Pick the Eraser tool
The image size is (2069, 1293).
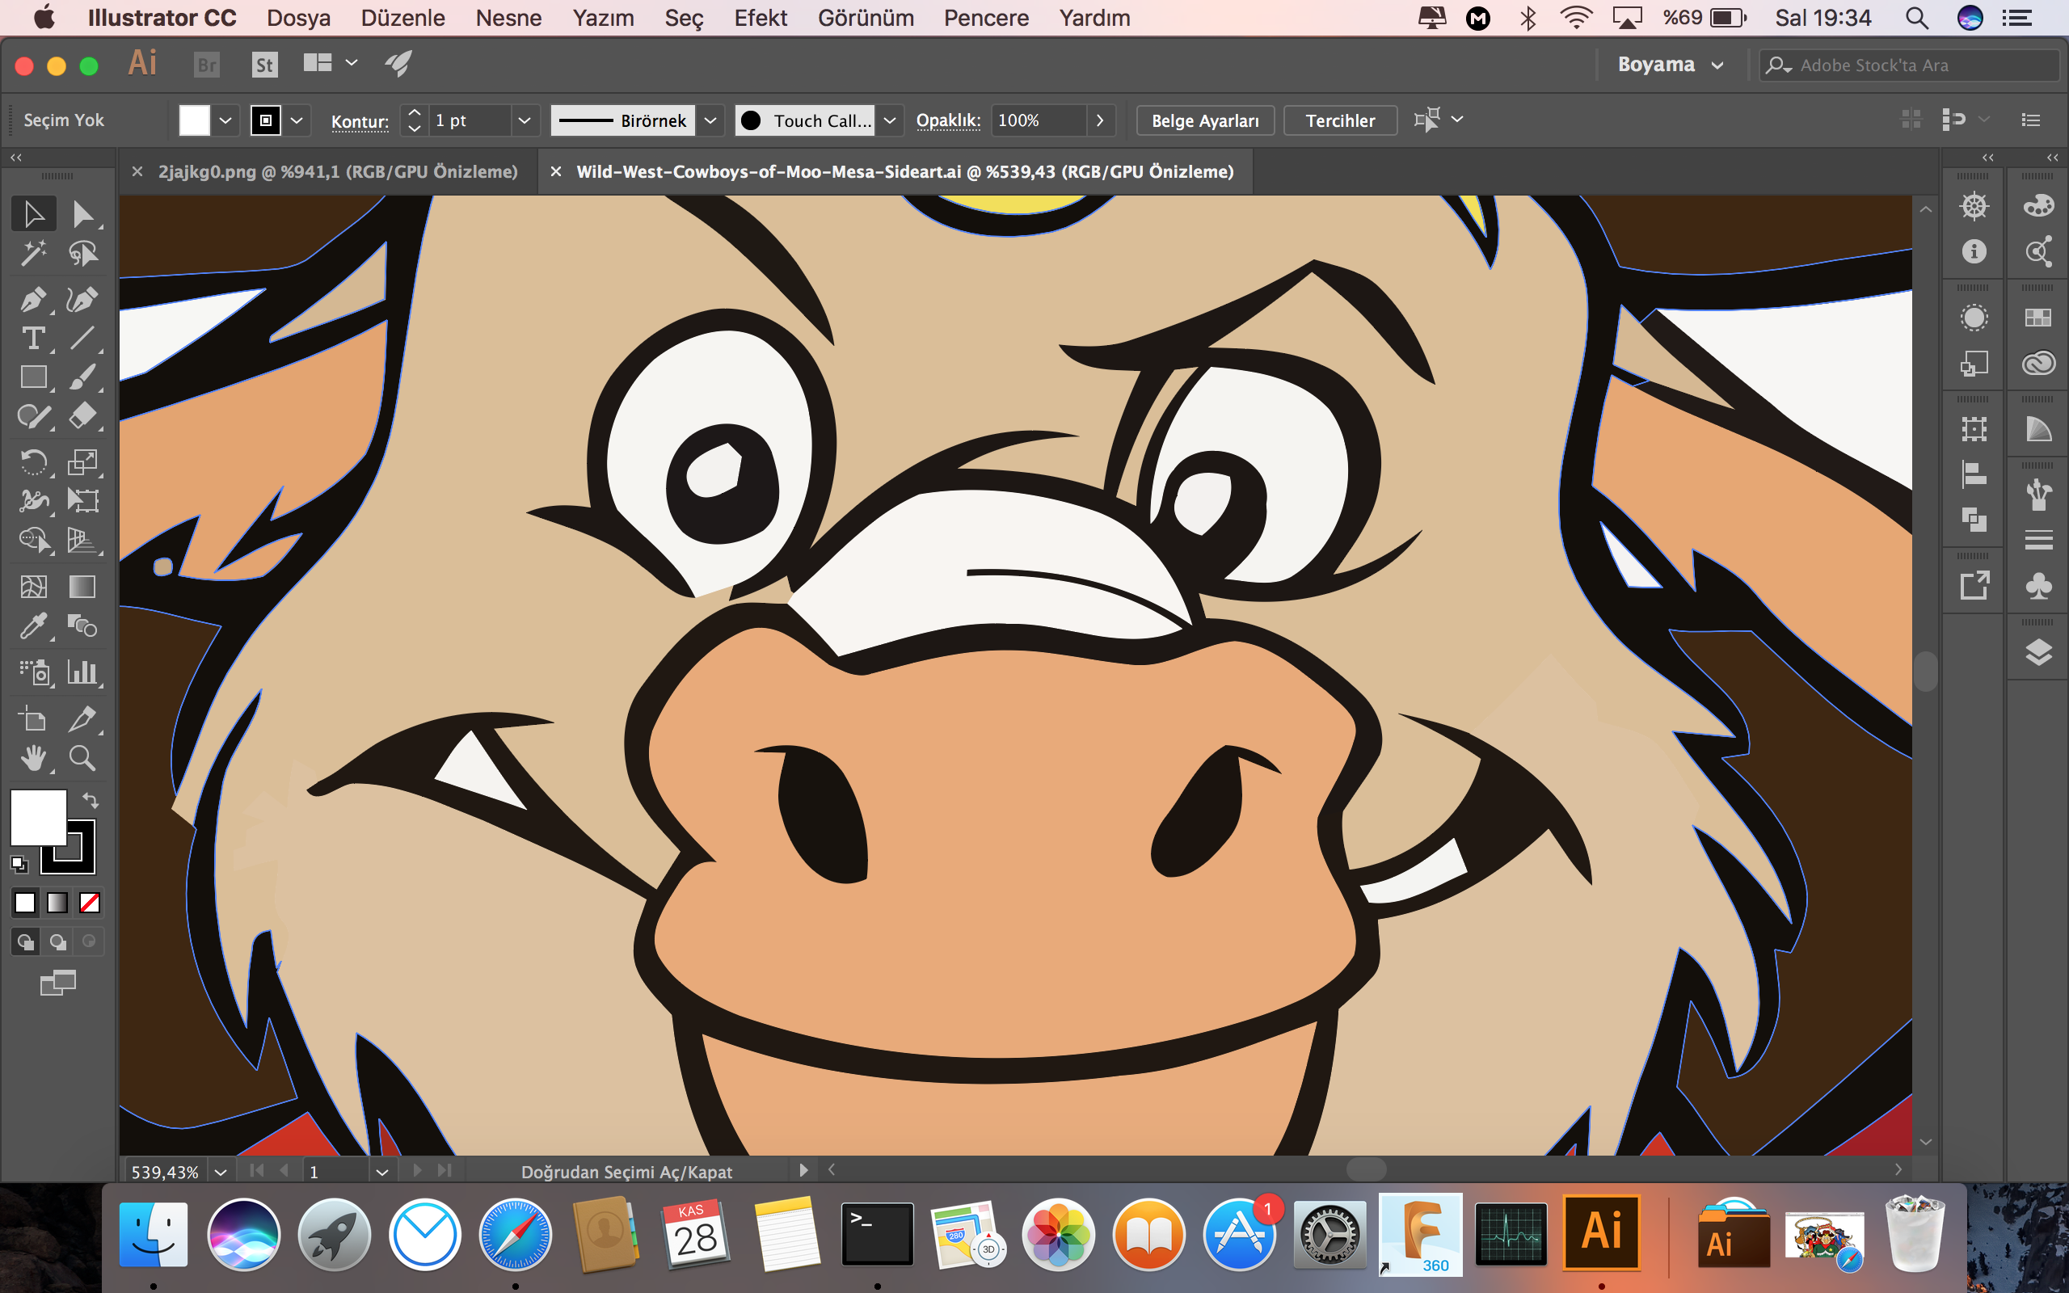coord(82,416)
